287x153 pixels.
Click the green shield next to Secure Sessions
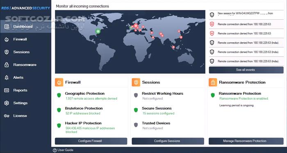coord(136,110)
